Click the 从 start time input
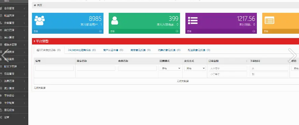The height and width of the screenshot is (125, 299). (x=269, y=68)
